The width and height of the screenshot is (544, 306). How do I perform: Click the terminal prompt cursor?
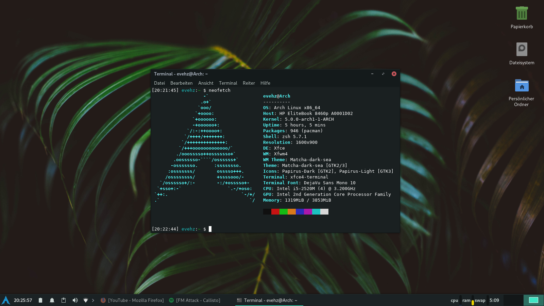(x=210, y=229)
